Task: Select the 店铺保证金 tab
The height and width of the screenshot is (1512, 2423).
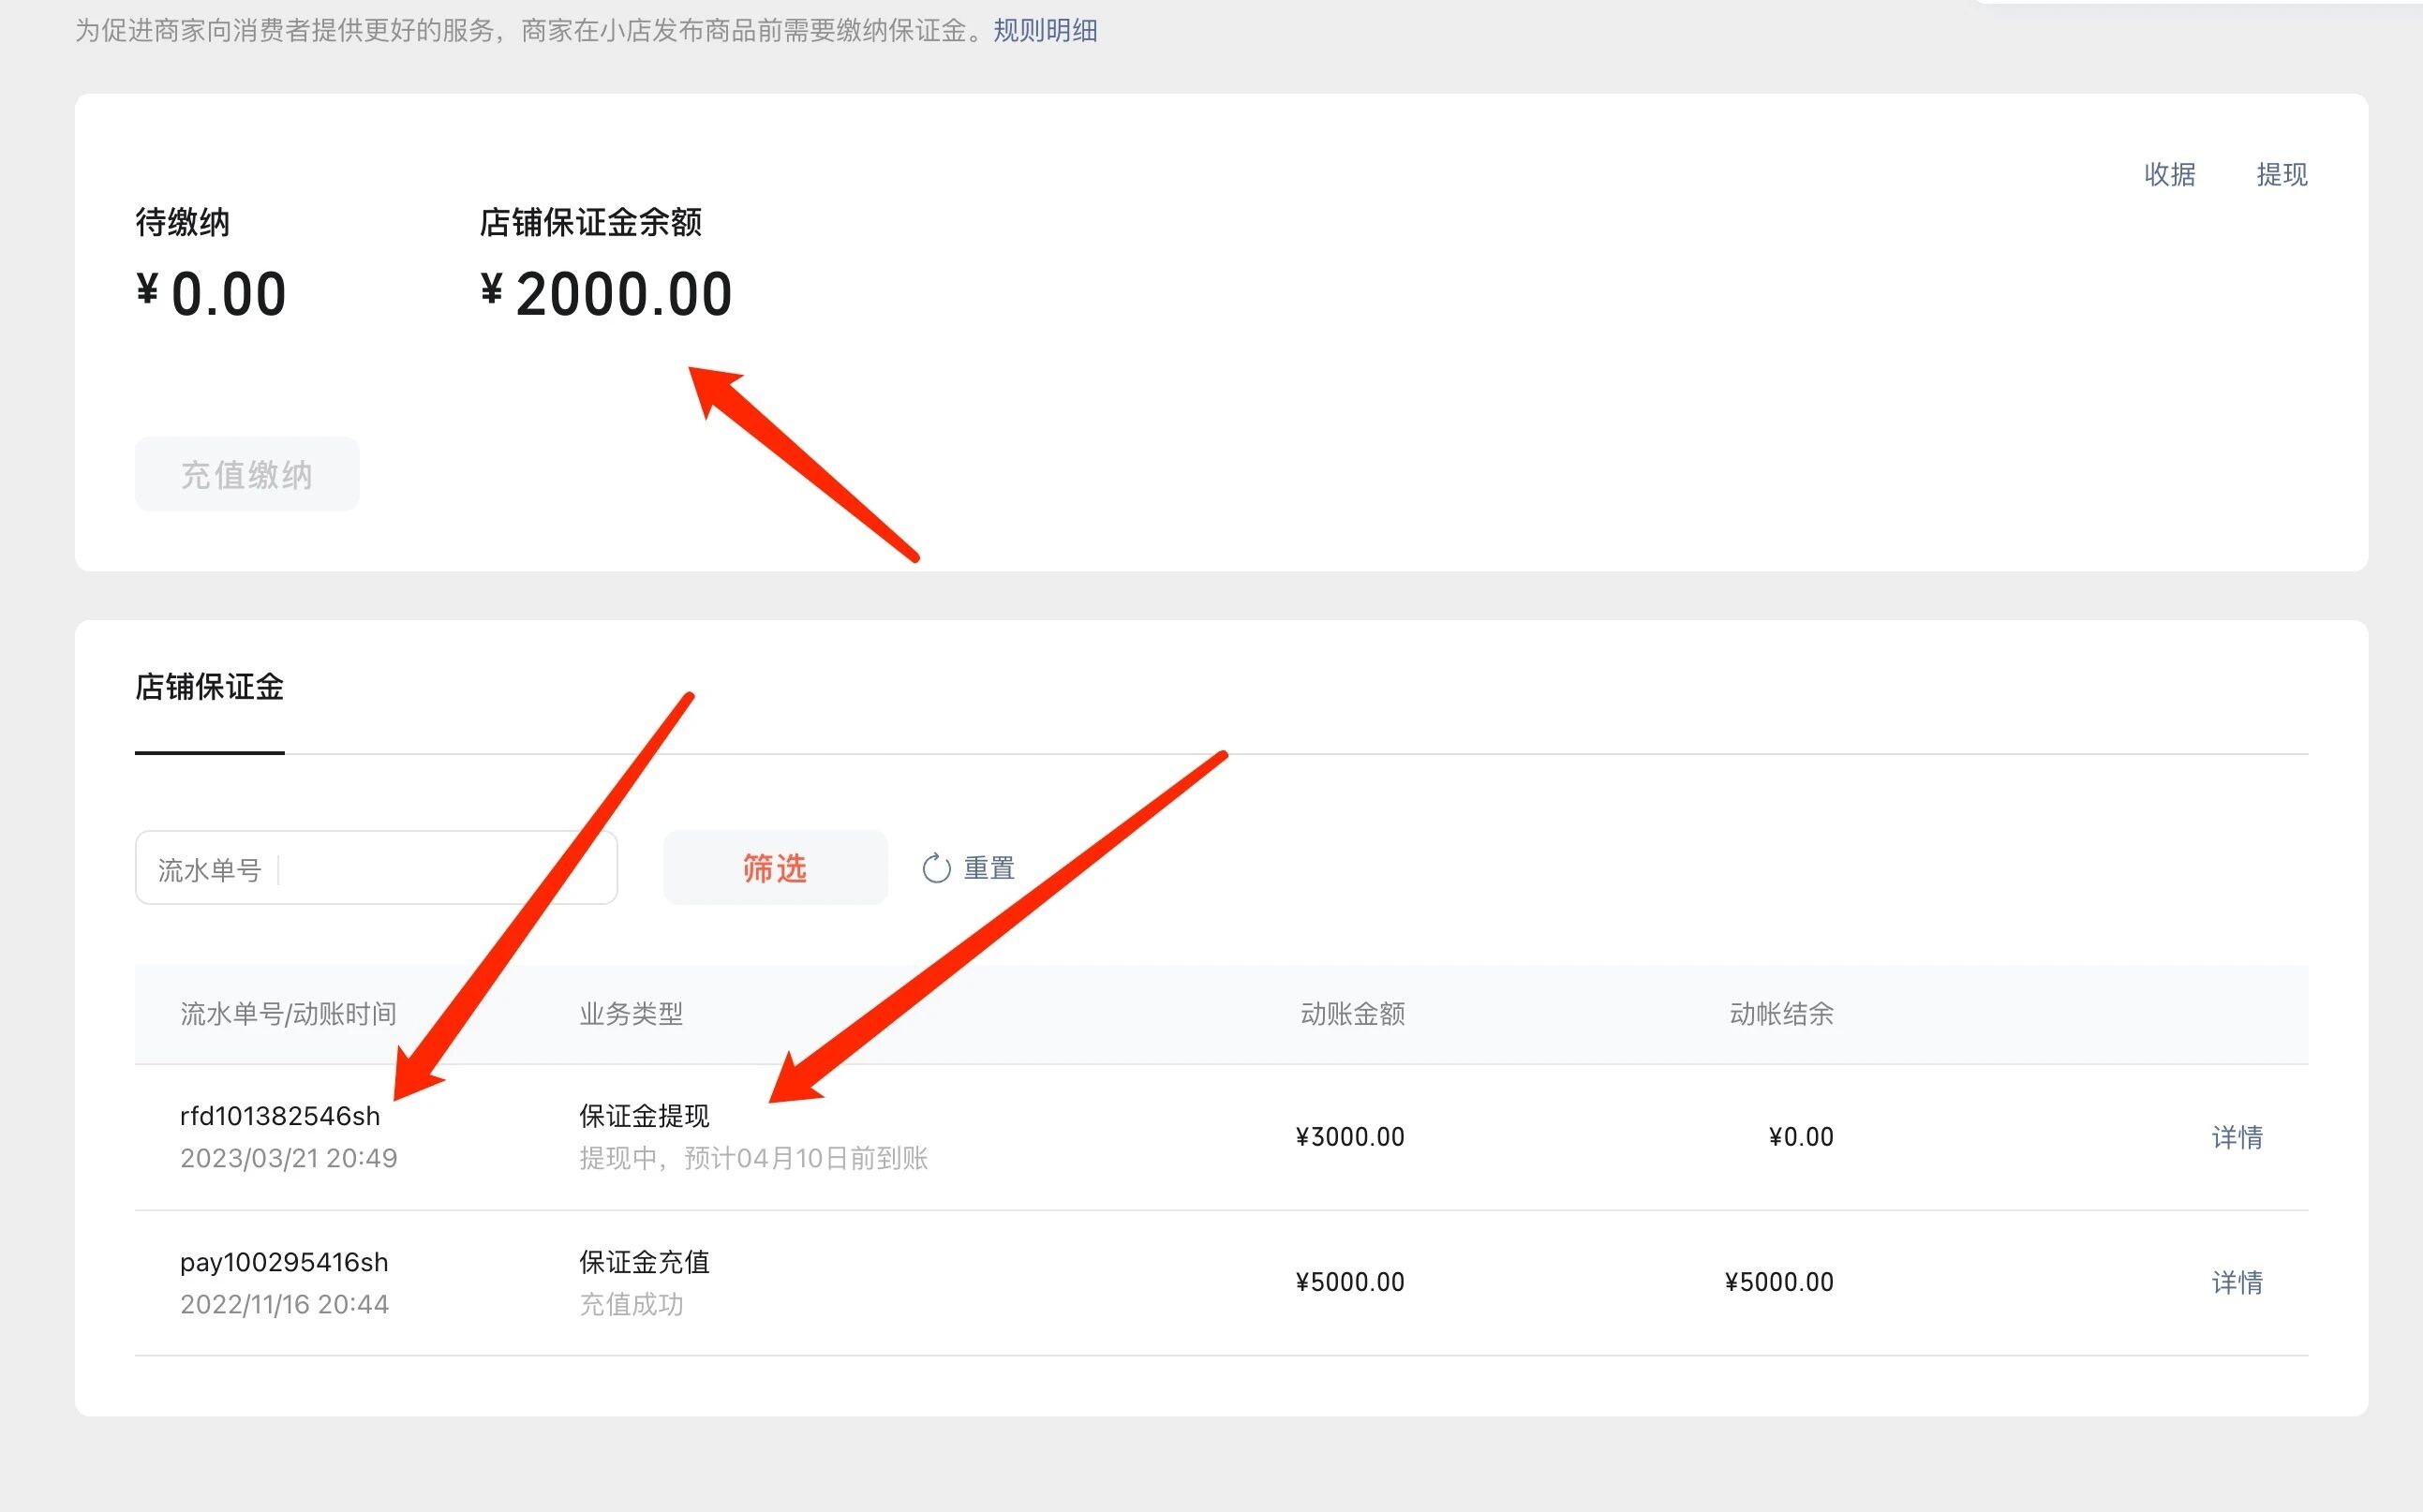Action: [210, 688]
